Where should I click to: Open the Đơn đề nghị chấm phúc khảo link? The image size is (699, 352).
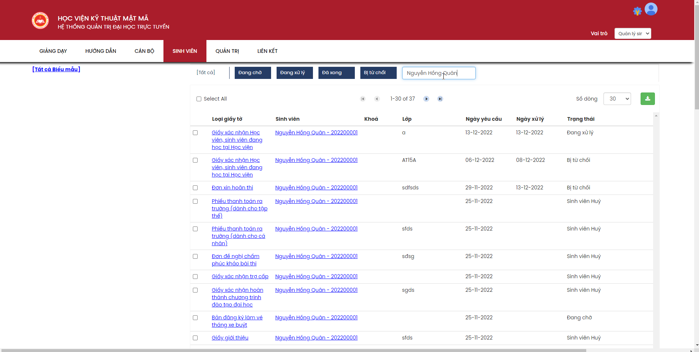point(235,260)
